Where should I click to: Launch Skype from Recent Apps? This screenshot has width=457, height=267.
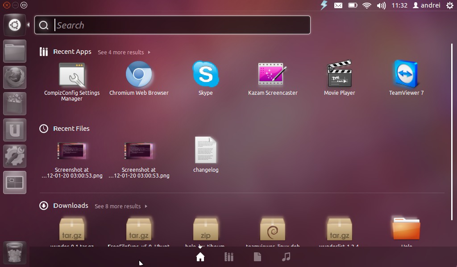point(206,75)
